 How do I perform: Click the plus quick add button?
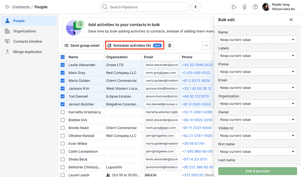pos(195,7)
